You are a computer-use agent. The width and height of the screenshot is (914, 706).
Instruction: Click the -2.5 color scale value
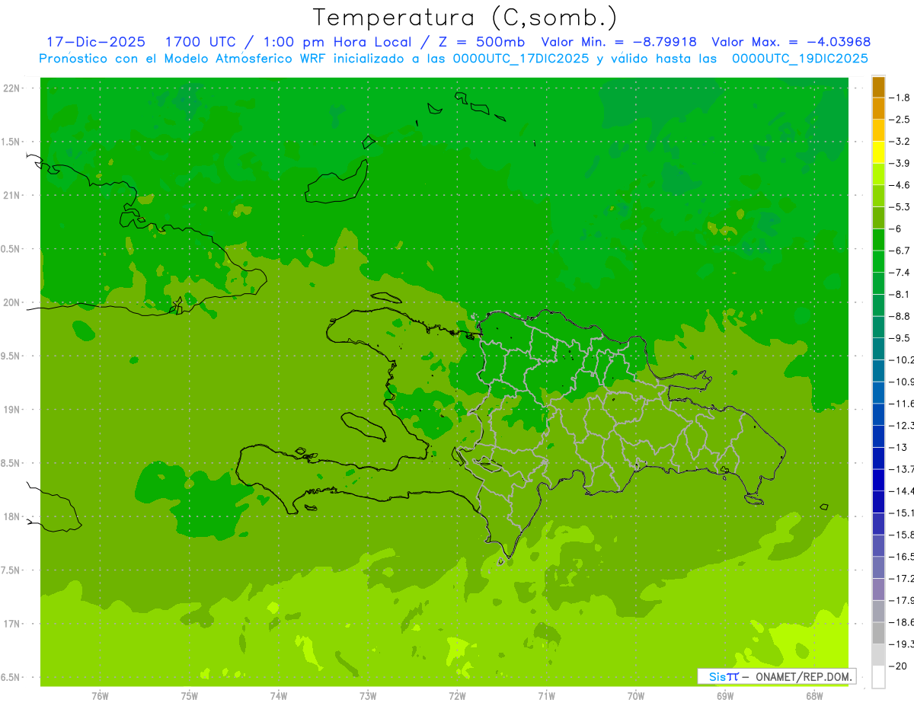tap(900, 120)
